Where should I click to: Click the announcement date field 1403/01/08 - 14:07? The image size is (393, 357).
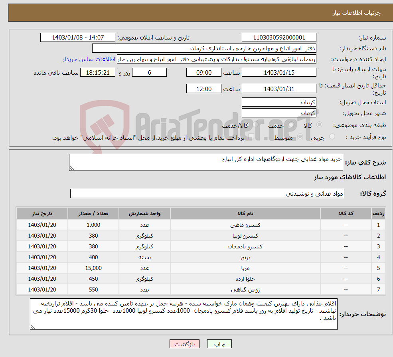click(x=78, y=38)
